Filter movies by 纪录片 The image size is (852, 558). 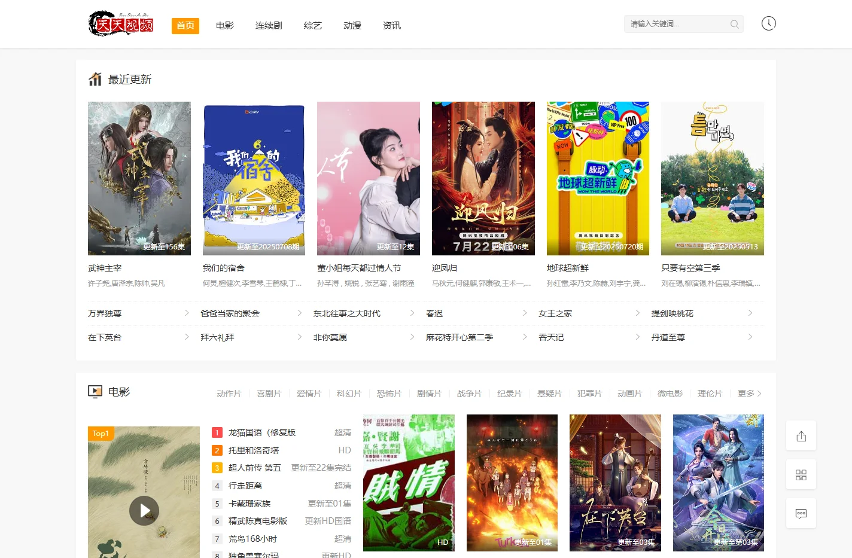click(x=510, y=394)
